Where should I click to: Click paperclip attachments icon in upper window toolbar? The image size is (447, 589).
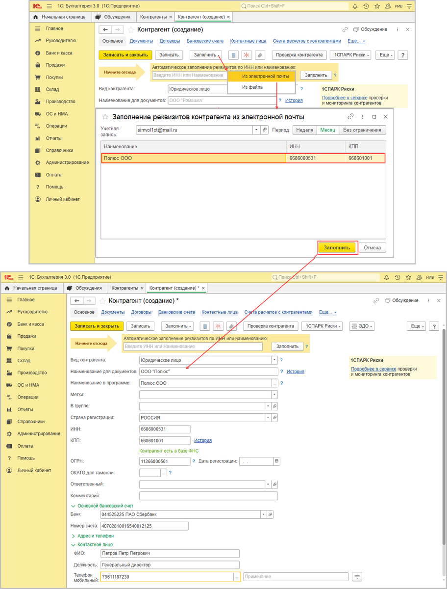260,55
